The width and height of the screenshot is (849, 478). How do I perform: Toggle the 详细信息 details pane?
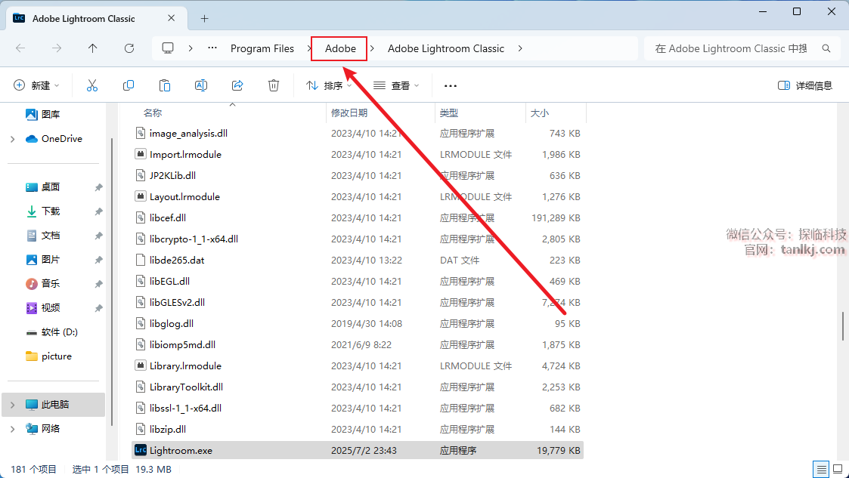pos(805,85)
